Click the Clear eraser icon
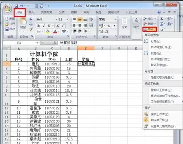This screenshot has width=183, height=144. click(x=162, y=29)
